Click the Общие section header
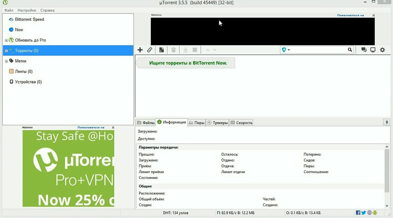This screenshot has width=393, height=218. coord(145,186)
